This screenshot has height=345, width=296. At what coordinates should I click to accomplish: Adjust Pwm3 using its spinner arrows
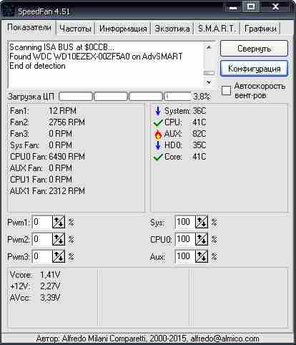tap(59, 256)
